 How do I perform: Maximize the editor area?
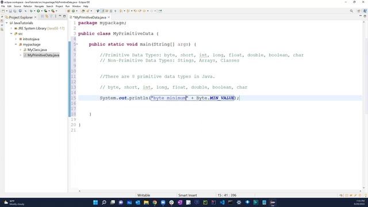pyautogui.click(x=365, y=16)
